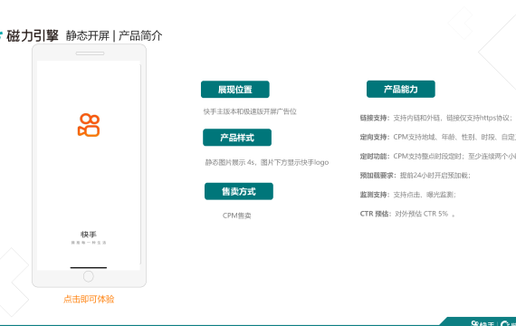Image resolution: width=516 pixels, height=326 pixels.
Task: Click the 售卖方式 teal button
Action: click(239, 191)
